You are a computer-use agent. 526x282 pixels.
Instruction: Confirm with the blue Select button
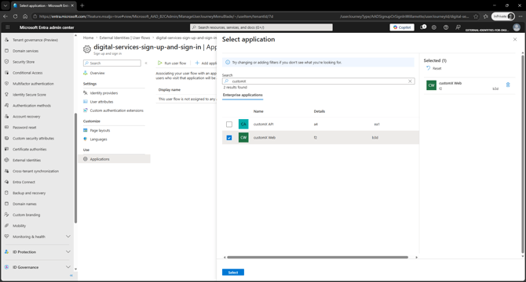point(233,273)
